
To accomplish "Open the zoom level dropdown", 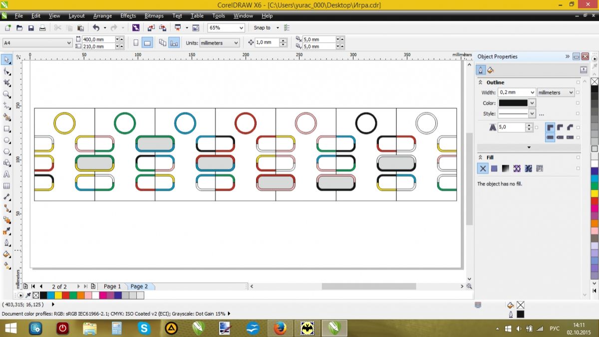I will tap(241, 28).
